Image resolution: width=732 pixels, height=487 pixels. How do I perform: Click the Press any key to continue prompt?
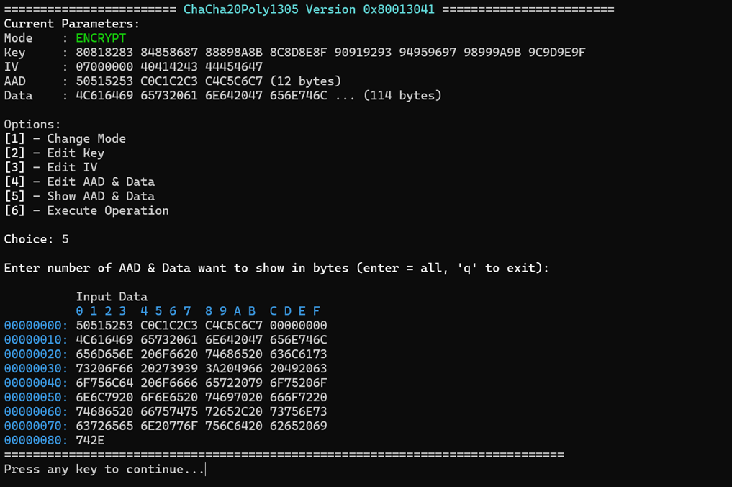104,469
